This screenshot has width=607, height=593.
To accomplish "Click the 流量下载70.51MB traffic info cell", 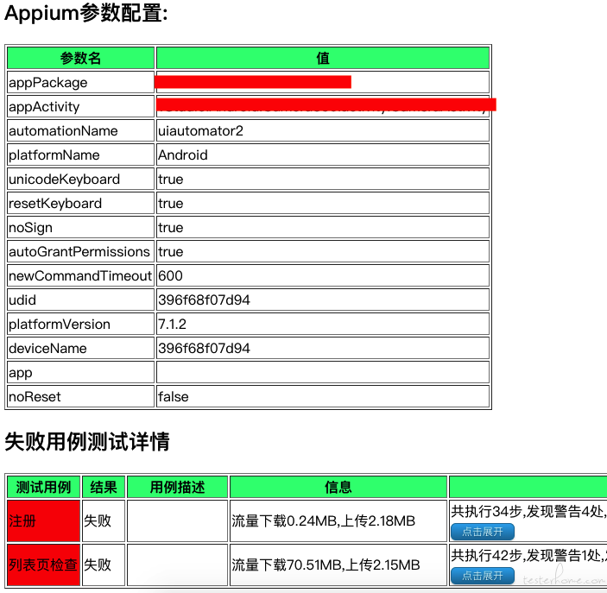I will [x=338, y=565].
